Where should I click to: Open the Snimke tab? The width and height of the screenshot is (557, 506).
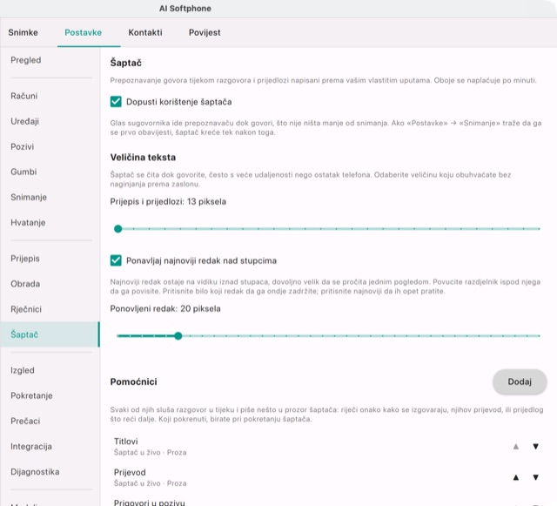click(23, 32)
